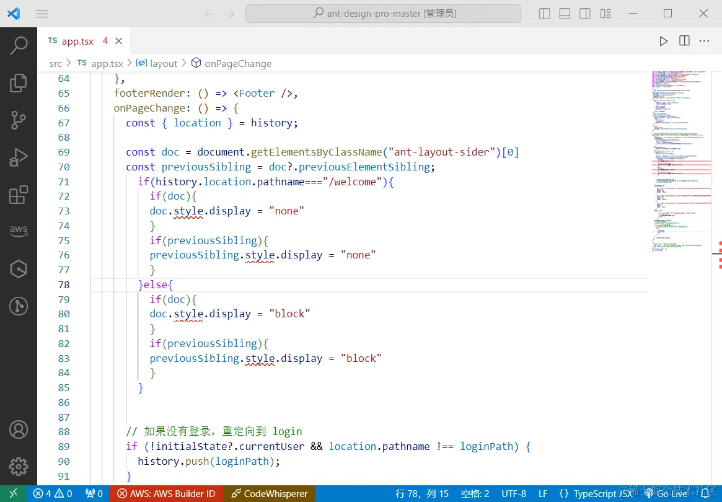Open the Manage settings gear

pos(19,467)
